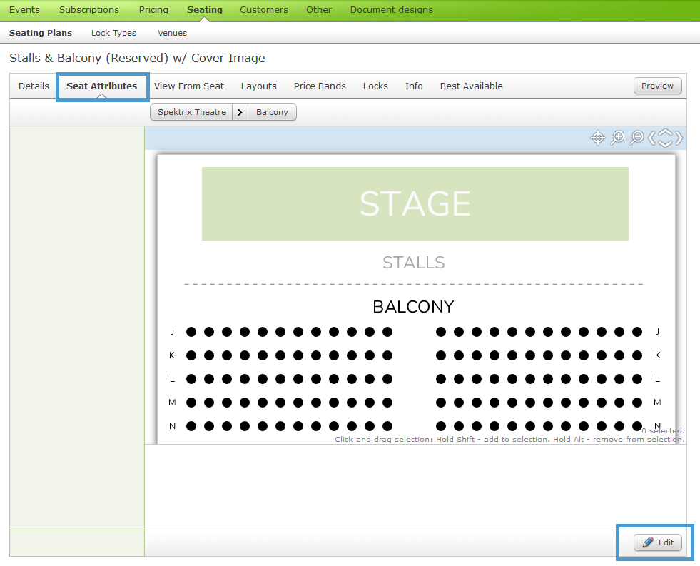The height and width of the screenshot is (566, 700).
Task: Select the leftmost seat in row M
Action: 191,403
